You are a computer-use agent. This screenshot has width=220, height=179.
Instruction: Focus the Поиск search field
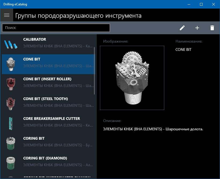(x=56, y=28)
